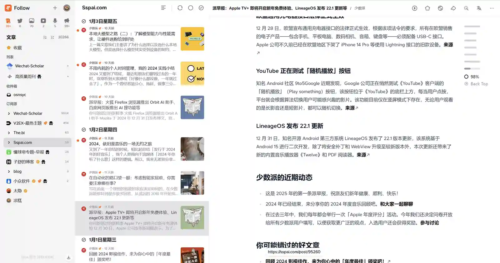Viewport: 500px width, 263px height.
Task: Select the 小众软件 feed
Action: (x=37, y=181)
